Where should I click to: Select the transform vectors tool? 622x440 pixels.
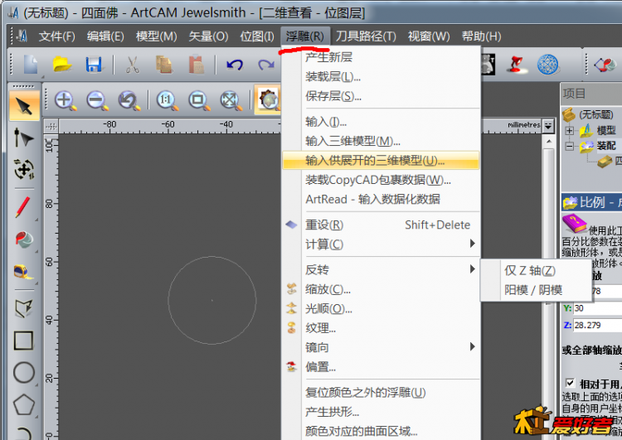click(x=24, y=169)
